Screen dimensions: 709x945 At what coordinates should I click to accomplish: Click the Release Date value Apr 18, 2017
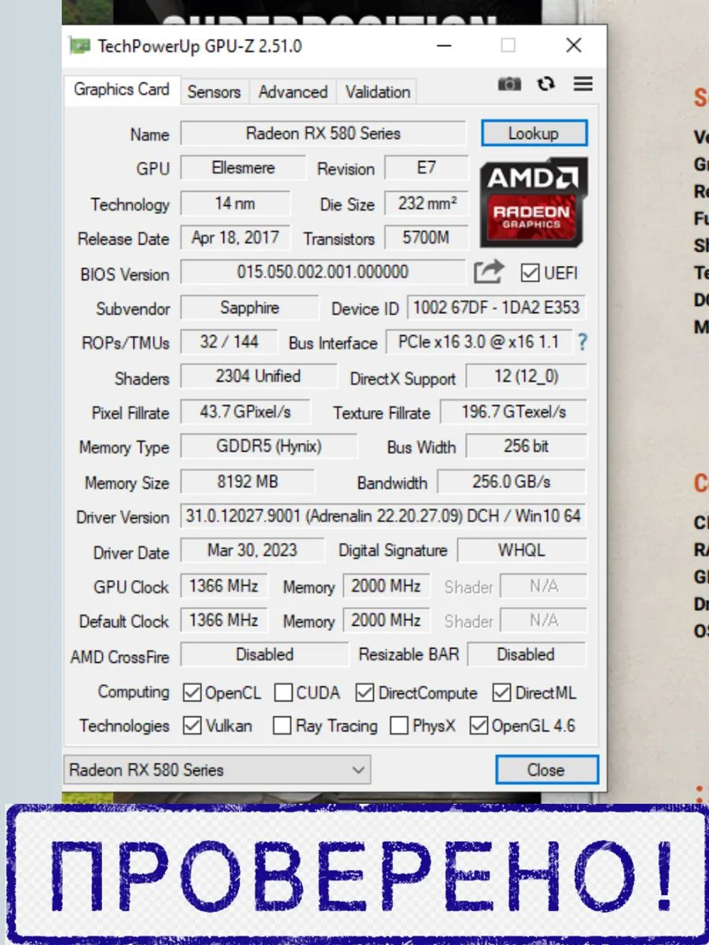235,237
